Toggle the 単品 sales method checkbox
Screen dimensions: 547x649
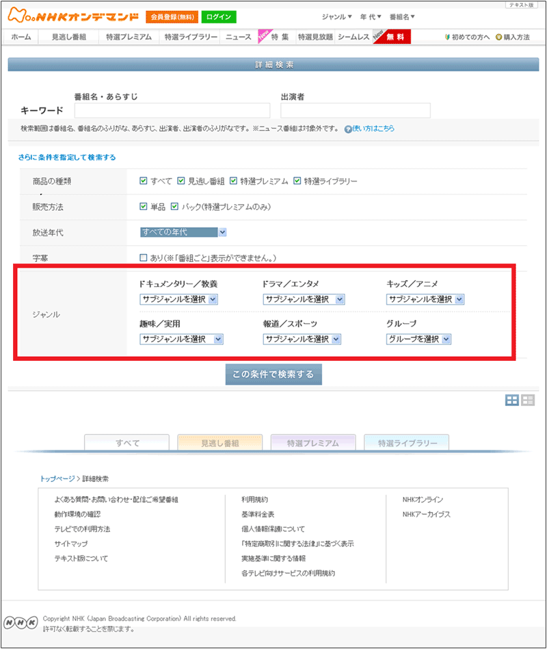click(144, 207)
